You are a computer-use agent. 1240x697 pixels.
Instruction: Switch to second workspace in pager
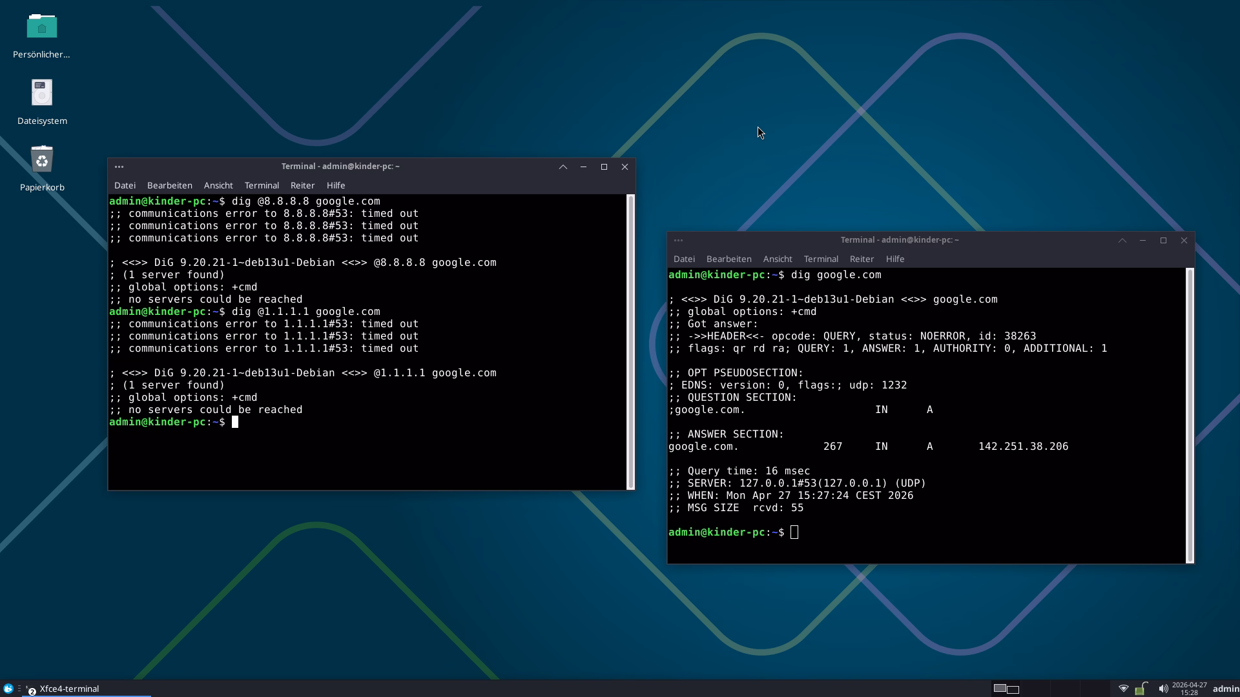pos(1035,689)
